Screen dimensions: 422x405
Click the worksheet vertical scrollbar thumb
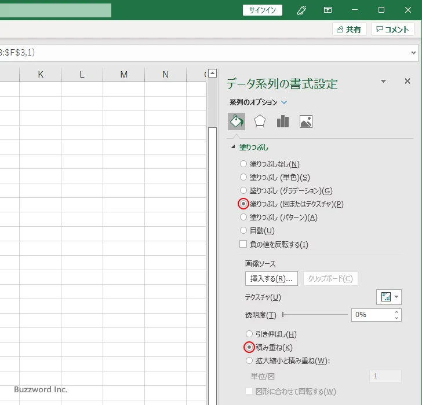pyautogui.click(x=213, y=266)
